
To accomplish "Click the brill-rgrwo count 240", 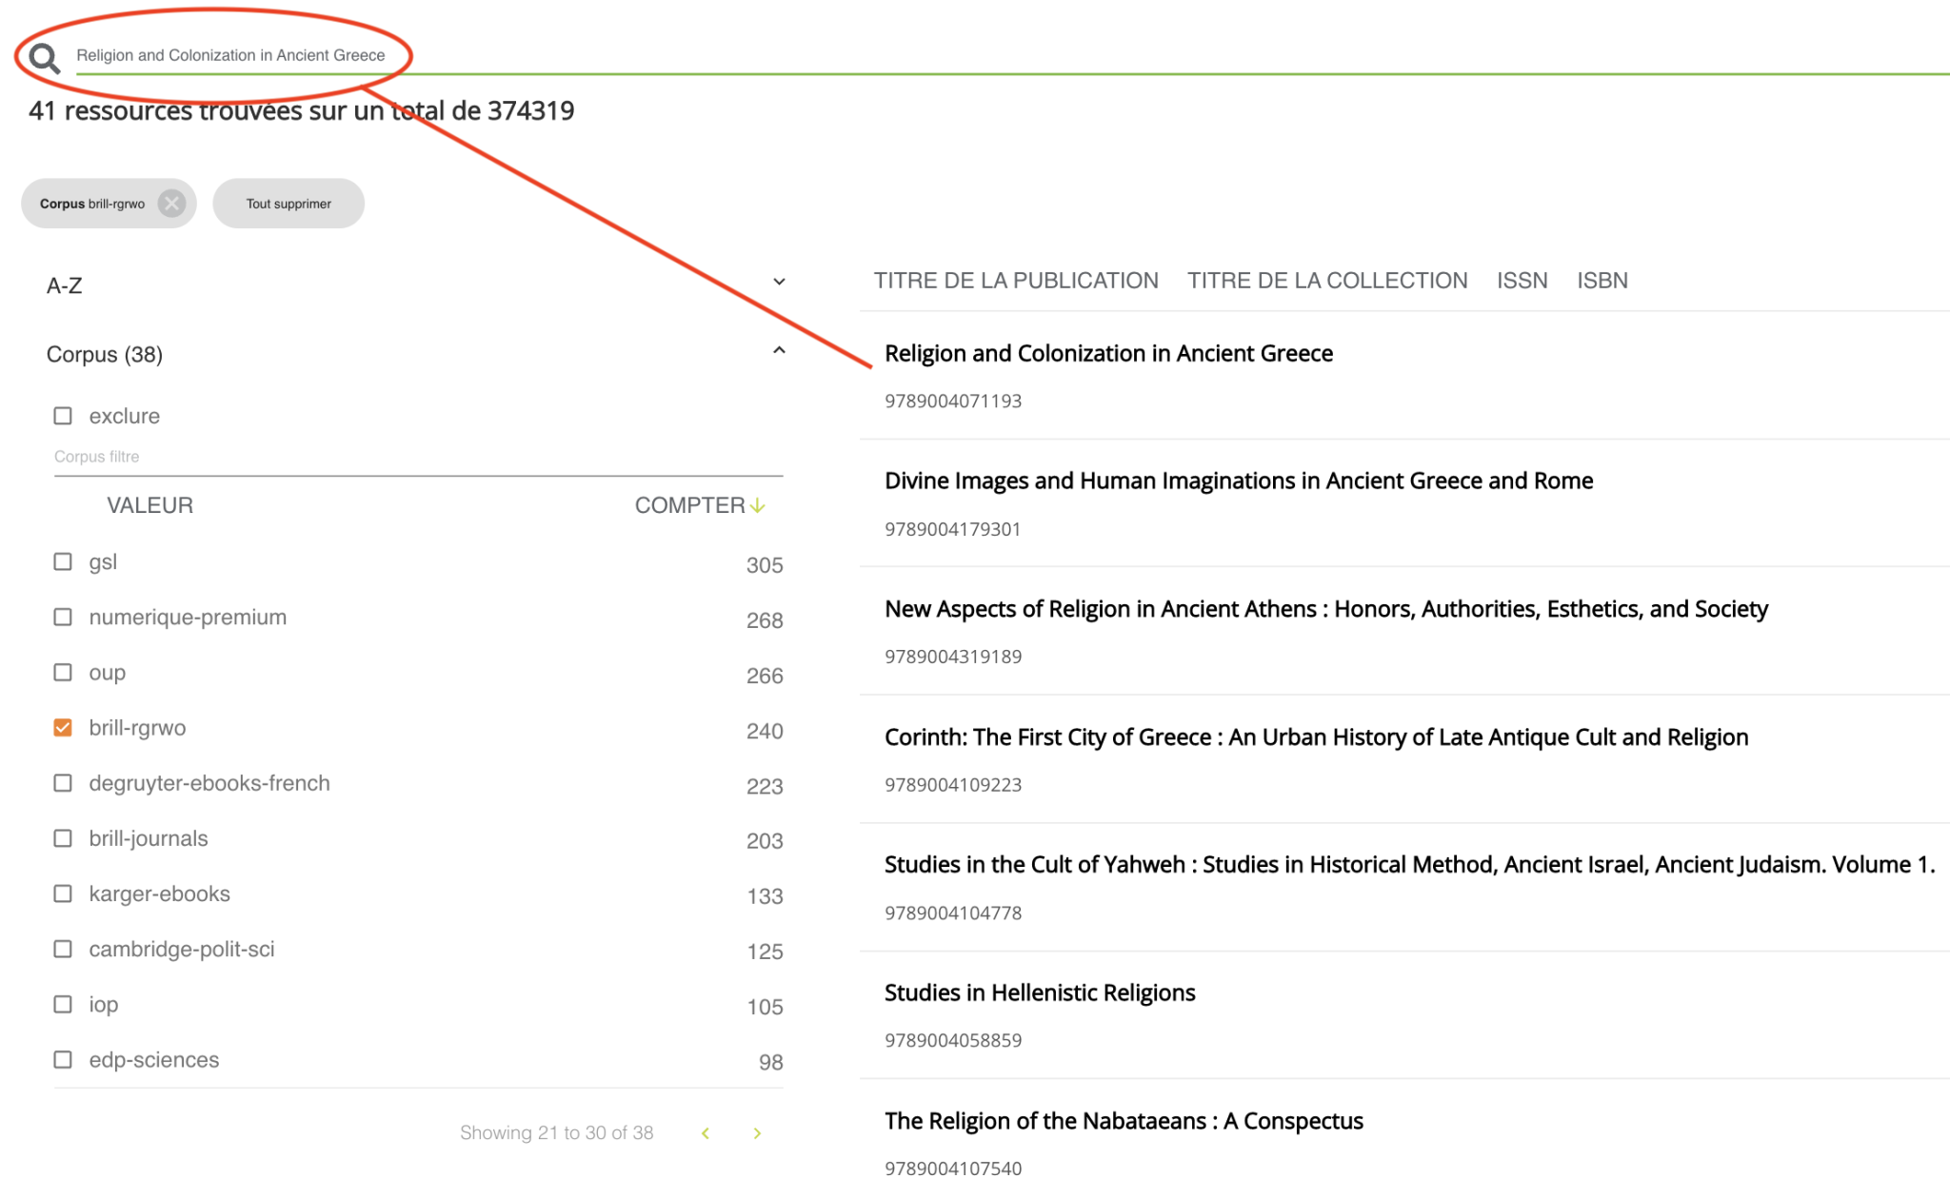I will [x=765, y=731].
